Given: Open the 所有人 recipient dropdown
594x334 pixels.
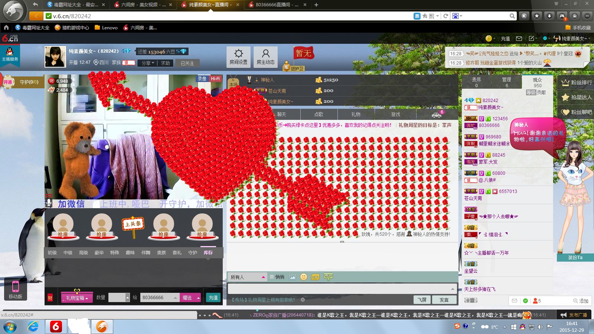Looking at the screenshot, I should [247, 277].
